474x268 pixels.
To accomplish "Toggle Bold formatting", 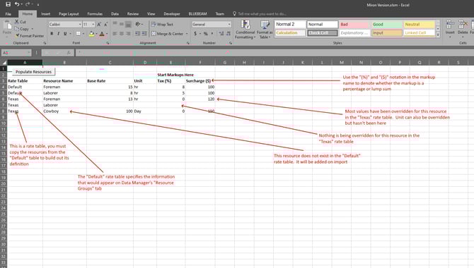I will (x=52, y=34).
